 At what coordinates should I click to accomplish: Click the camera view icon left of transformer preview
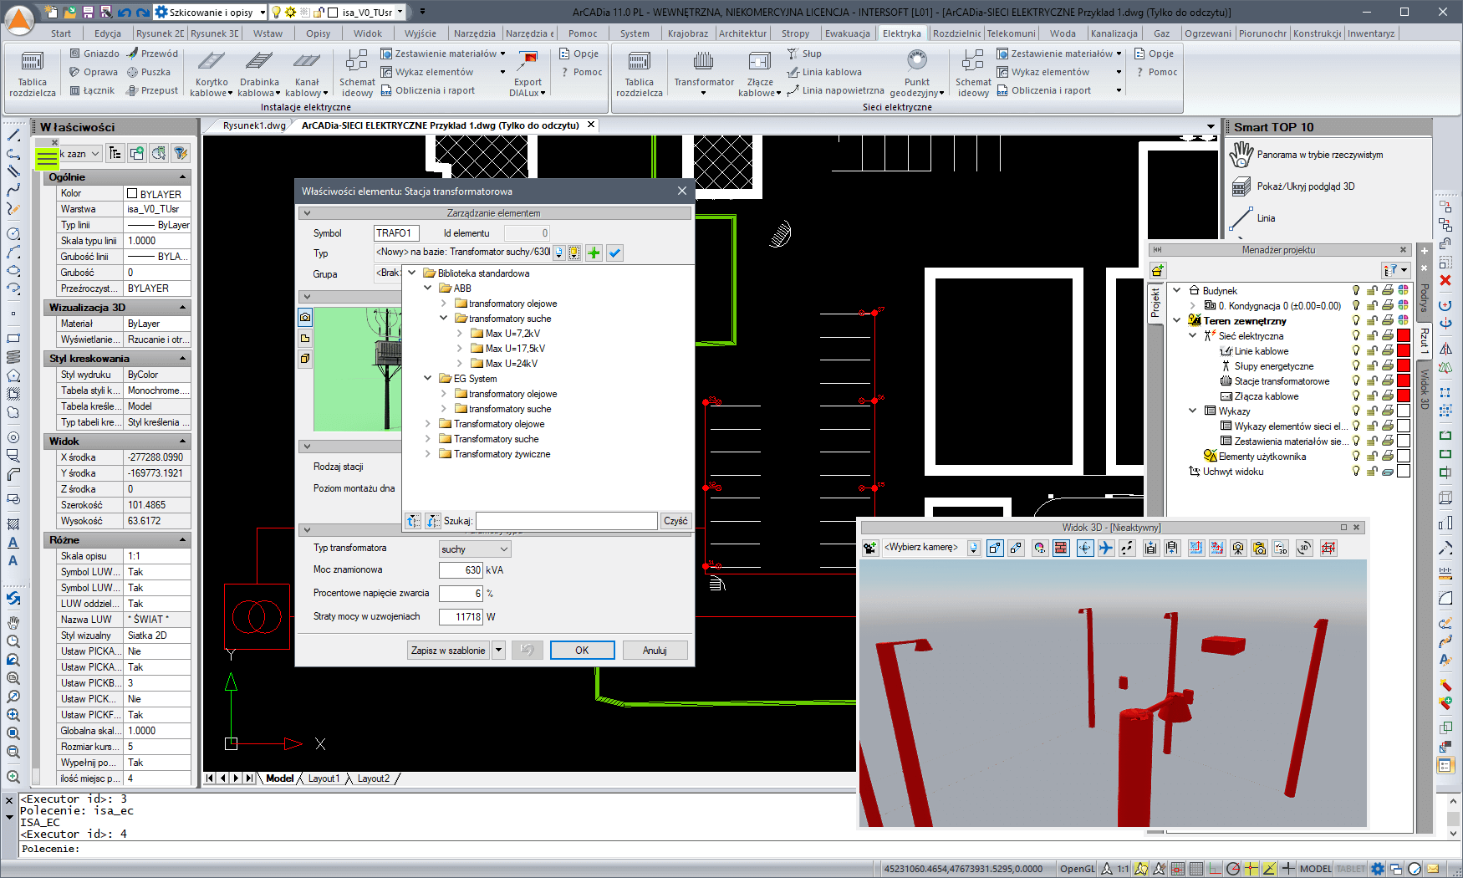tap(305, 318)
